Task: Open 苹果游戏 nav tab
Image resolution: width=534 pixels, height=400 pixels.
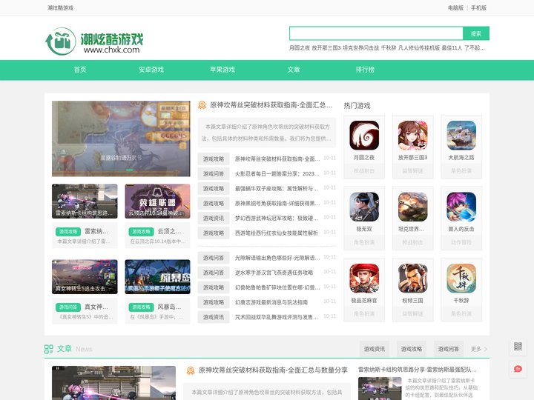Action: (222, 70)
